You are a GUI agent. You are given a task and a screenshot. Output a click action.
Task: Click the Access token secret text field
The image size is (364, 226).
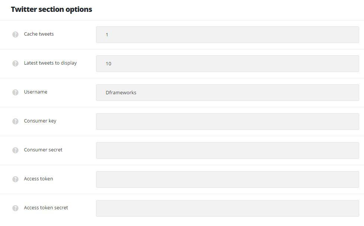[x=227, y=209]
